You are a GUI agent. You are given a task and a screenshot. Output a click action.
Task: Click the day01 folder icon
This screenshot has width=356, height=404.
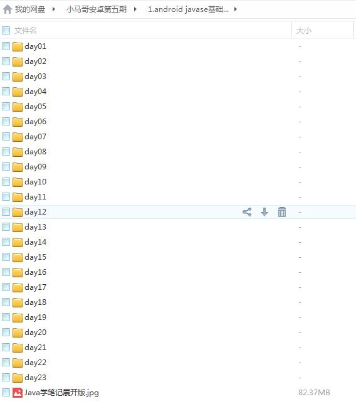18,46
